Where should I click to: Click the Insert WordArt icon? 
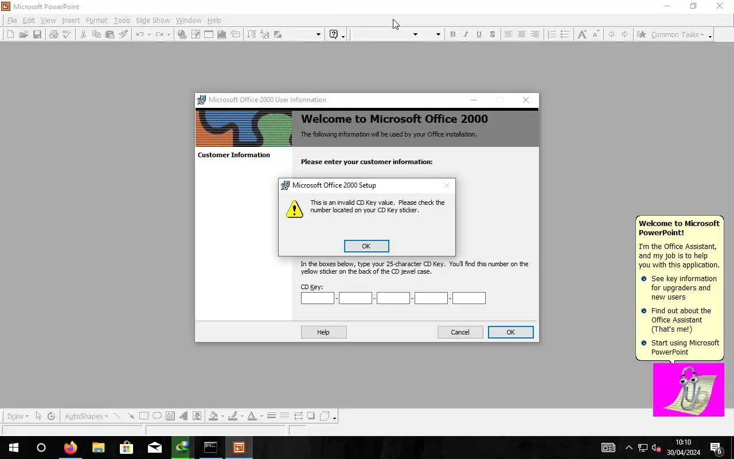coord(183,416)
